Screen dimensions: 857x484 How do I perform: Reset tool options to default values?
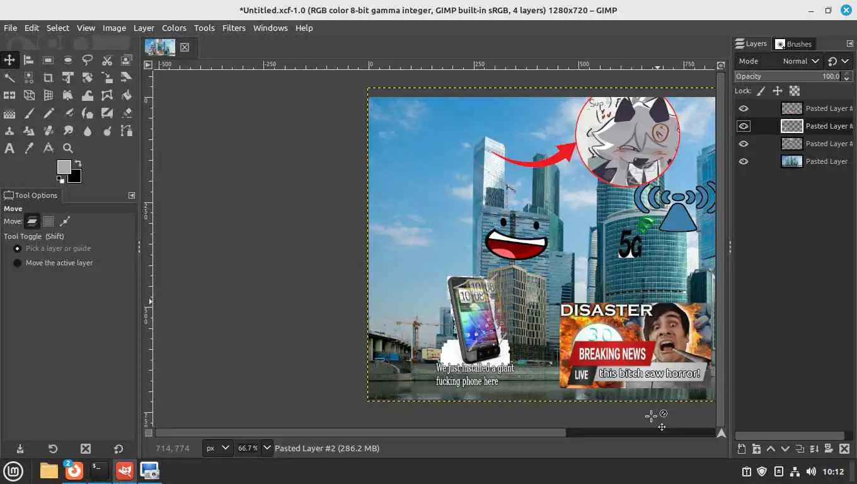tap(118, 449)
